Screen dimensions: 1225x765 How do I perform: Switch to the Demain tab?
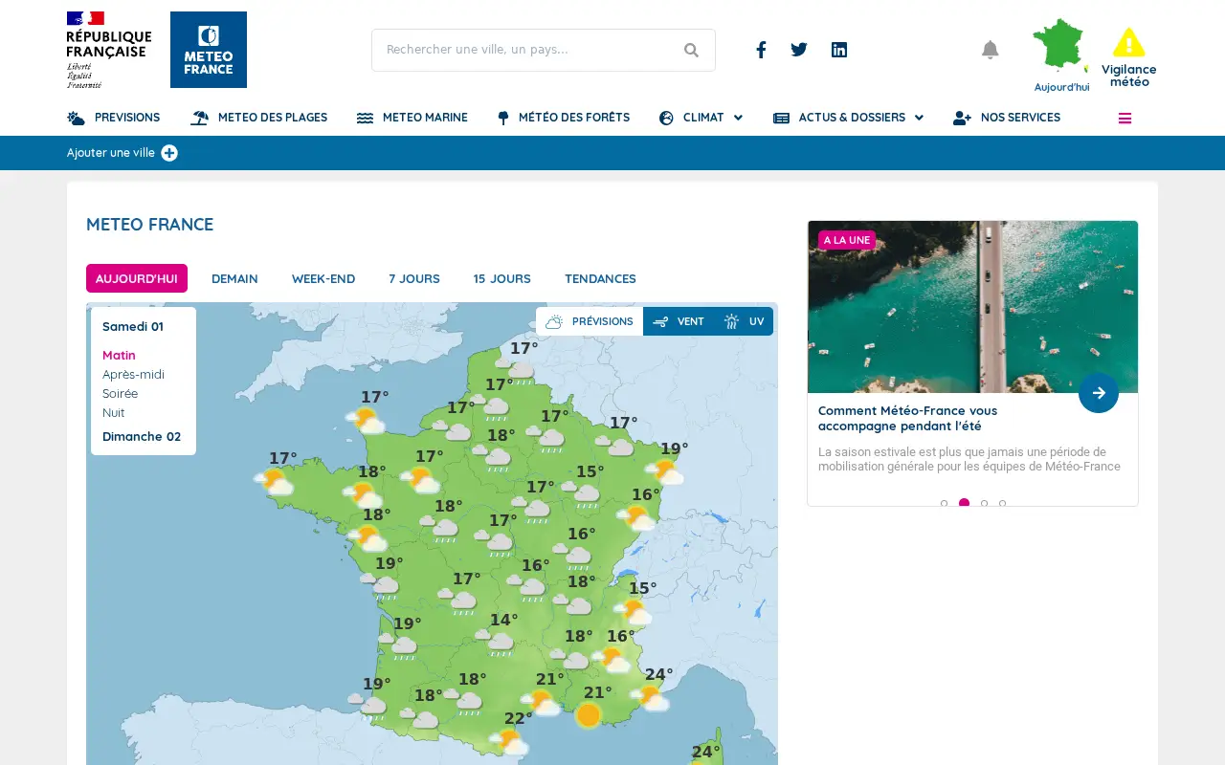234,278
